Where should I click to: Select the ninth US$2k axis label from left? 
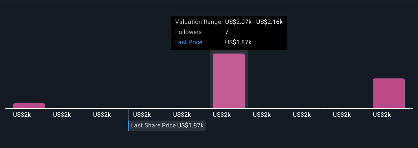point(342,115)
